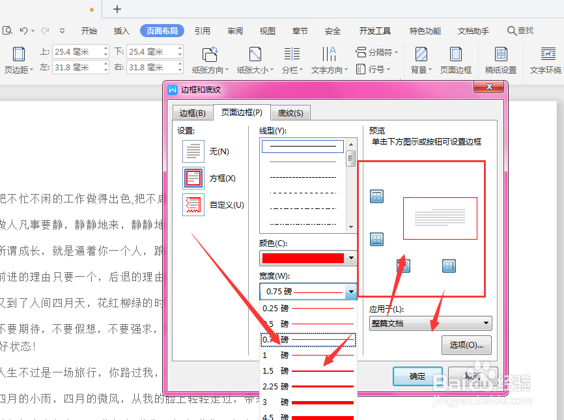Click the Page Border (页面边框) icon

coord(456,55)
